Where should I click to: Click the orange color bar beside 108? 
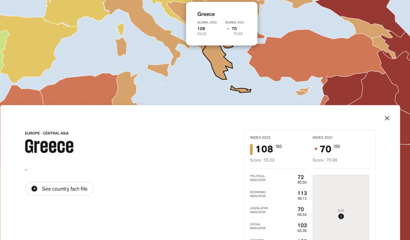point(251,149)
